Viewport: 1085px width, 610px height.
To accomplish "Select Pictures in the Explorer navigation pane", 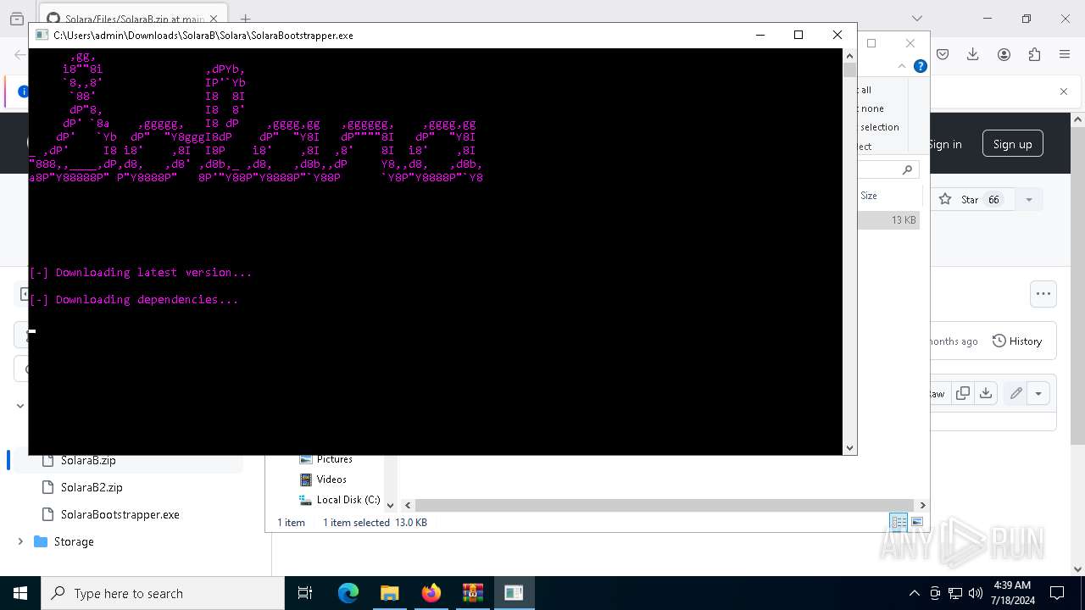I will click(x=334, y=459).
